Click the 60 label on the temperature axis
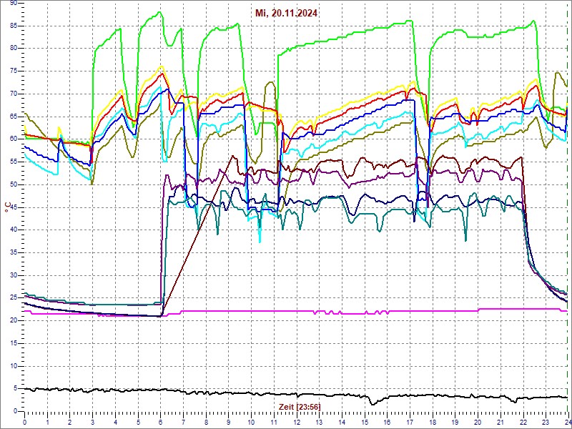Viewport: 572px width, 429px height. [13, 139]
